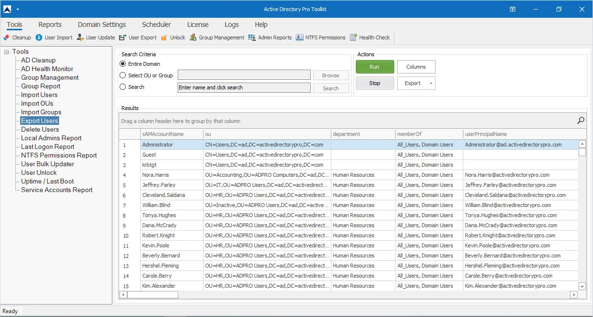Image resolution: width=593 pixels, height=317 pixels.
Task: Go to the License menu
Action: click(198, 24)
